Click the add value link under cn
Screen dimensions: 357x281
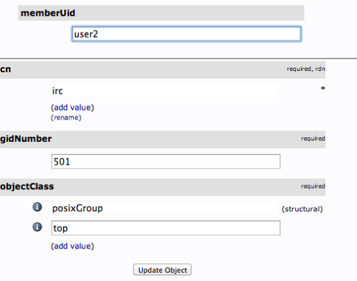73,107
